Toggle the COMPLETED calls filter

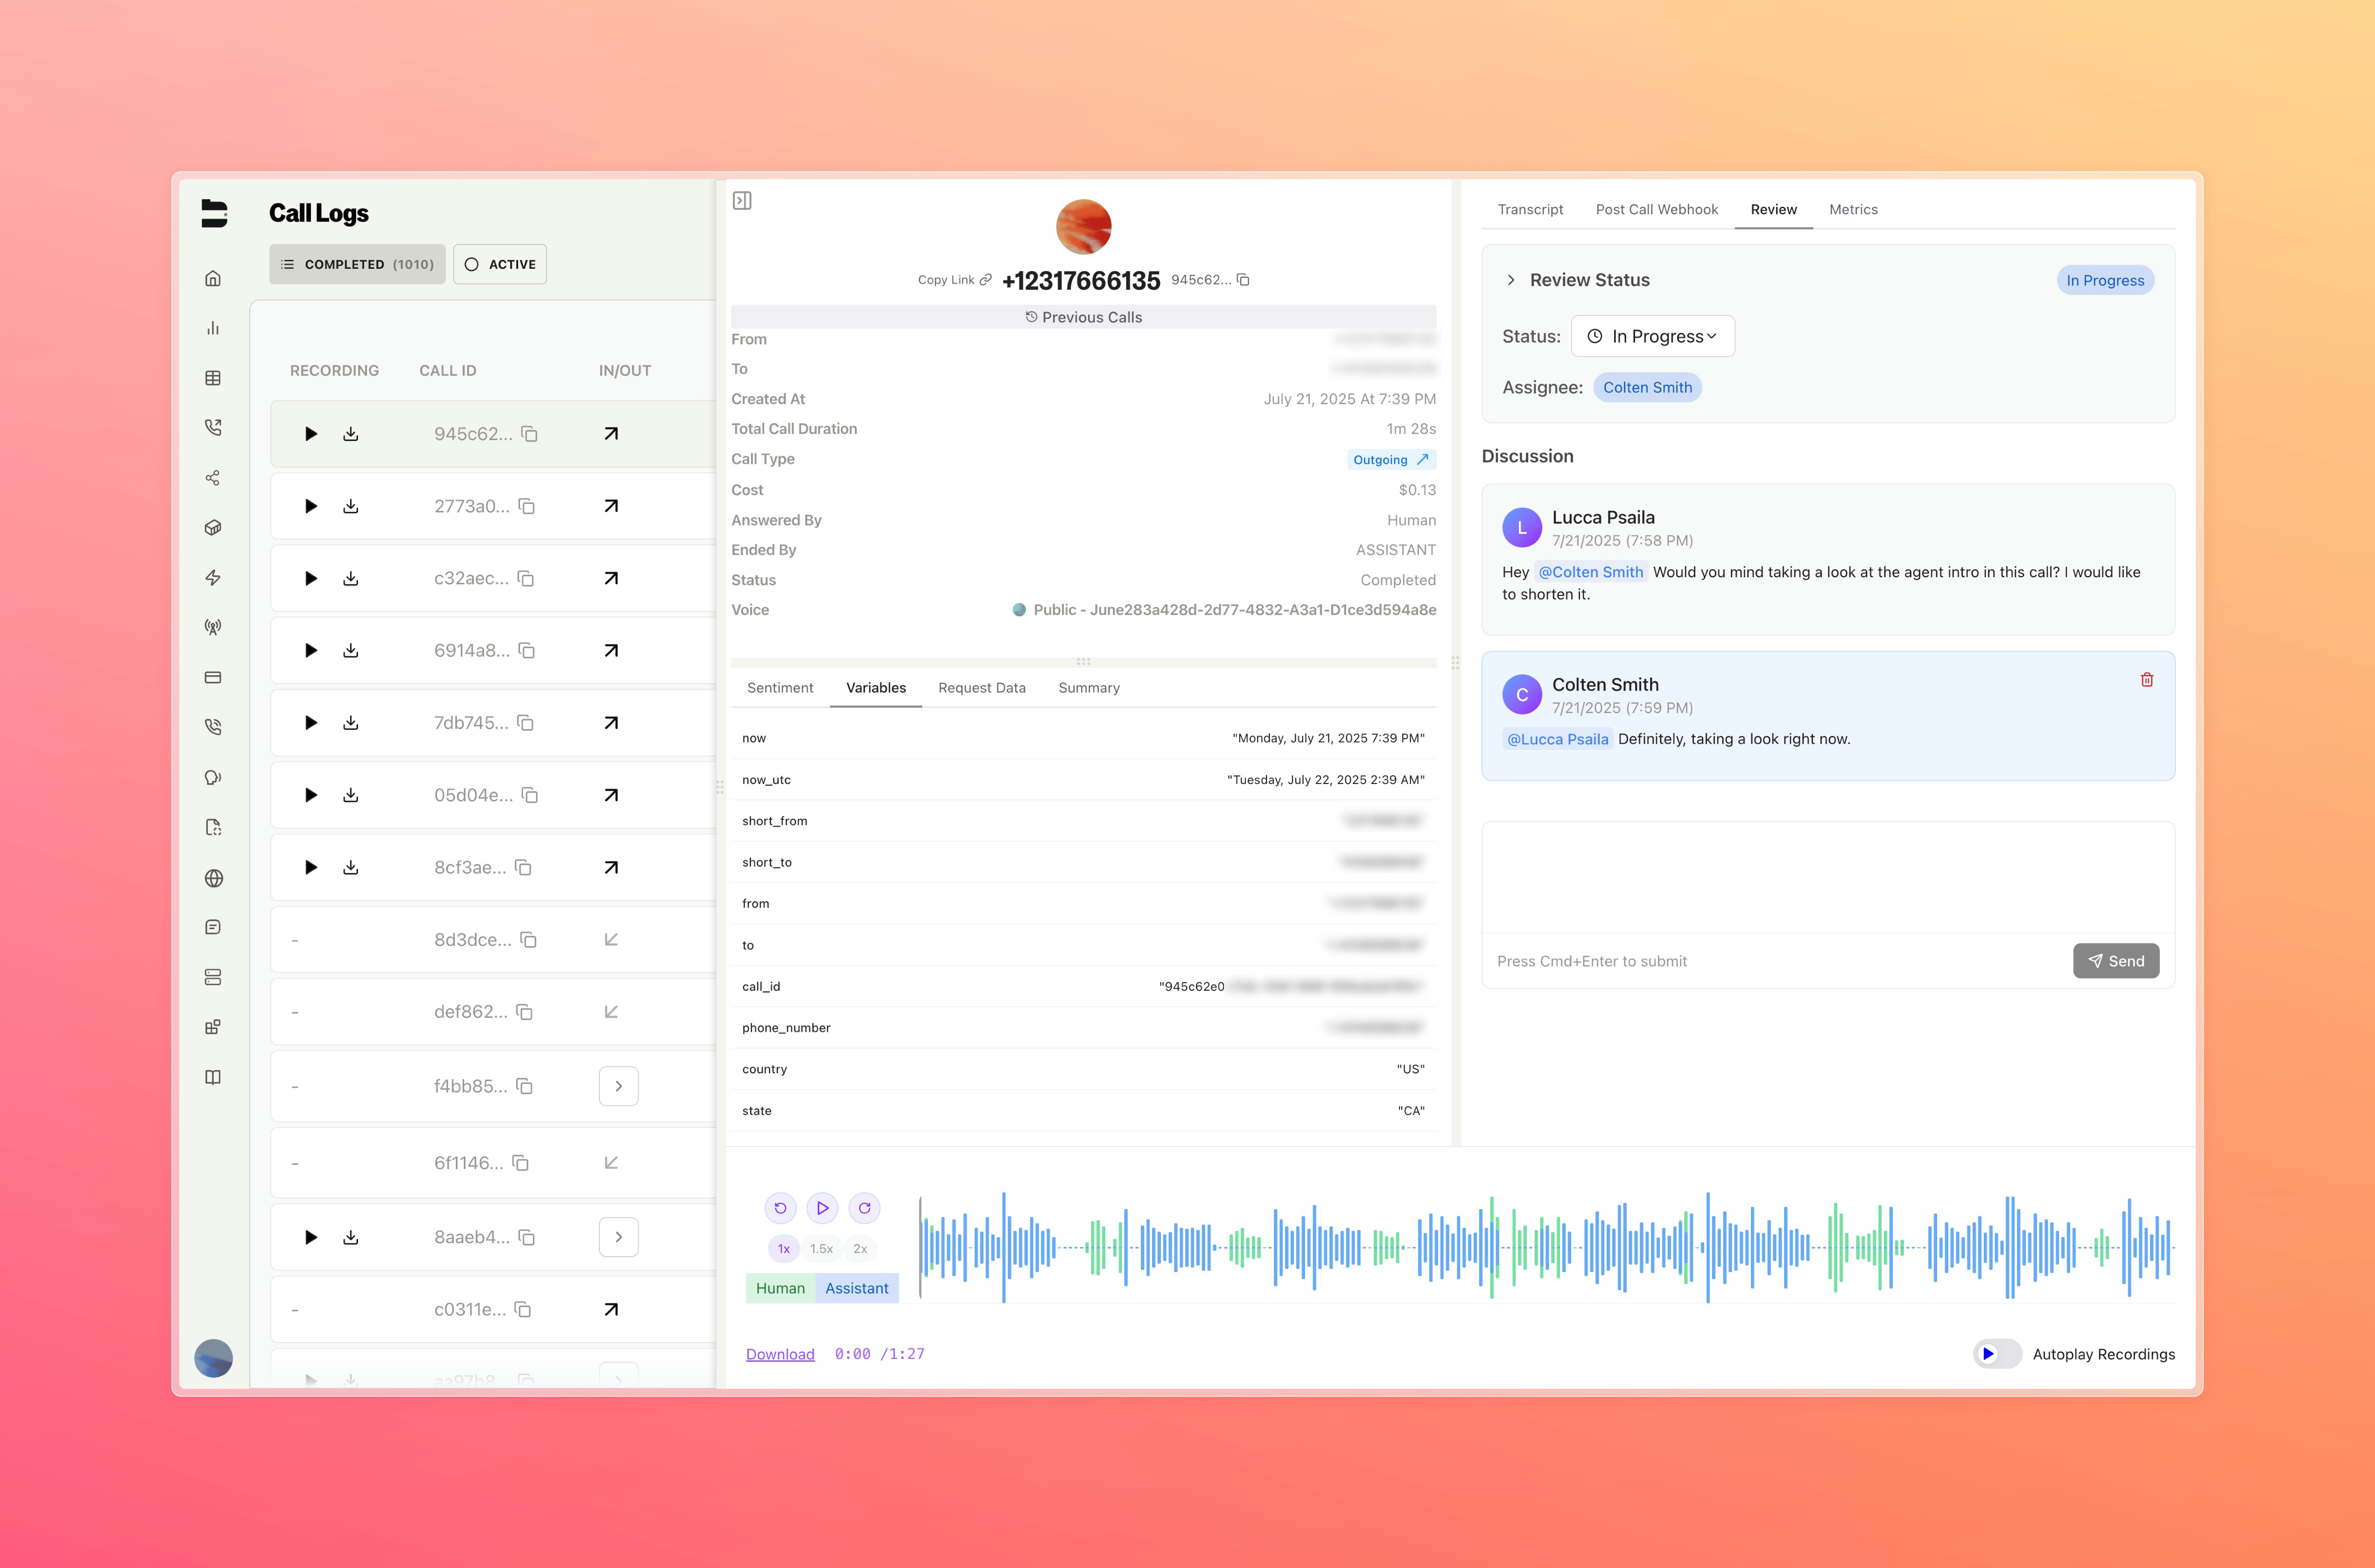(356, 264)
